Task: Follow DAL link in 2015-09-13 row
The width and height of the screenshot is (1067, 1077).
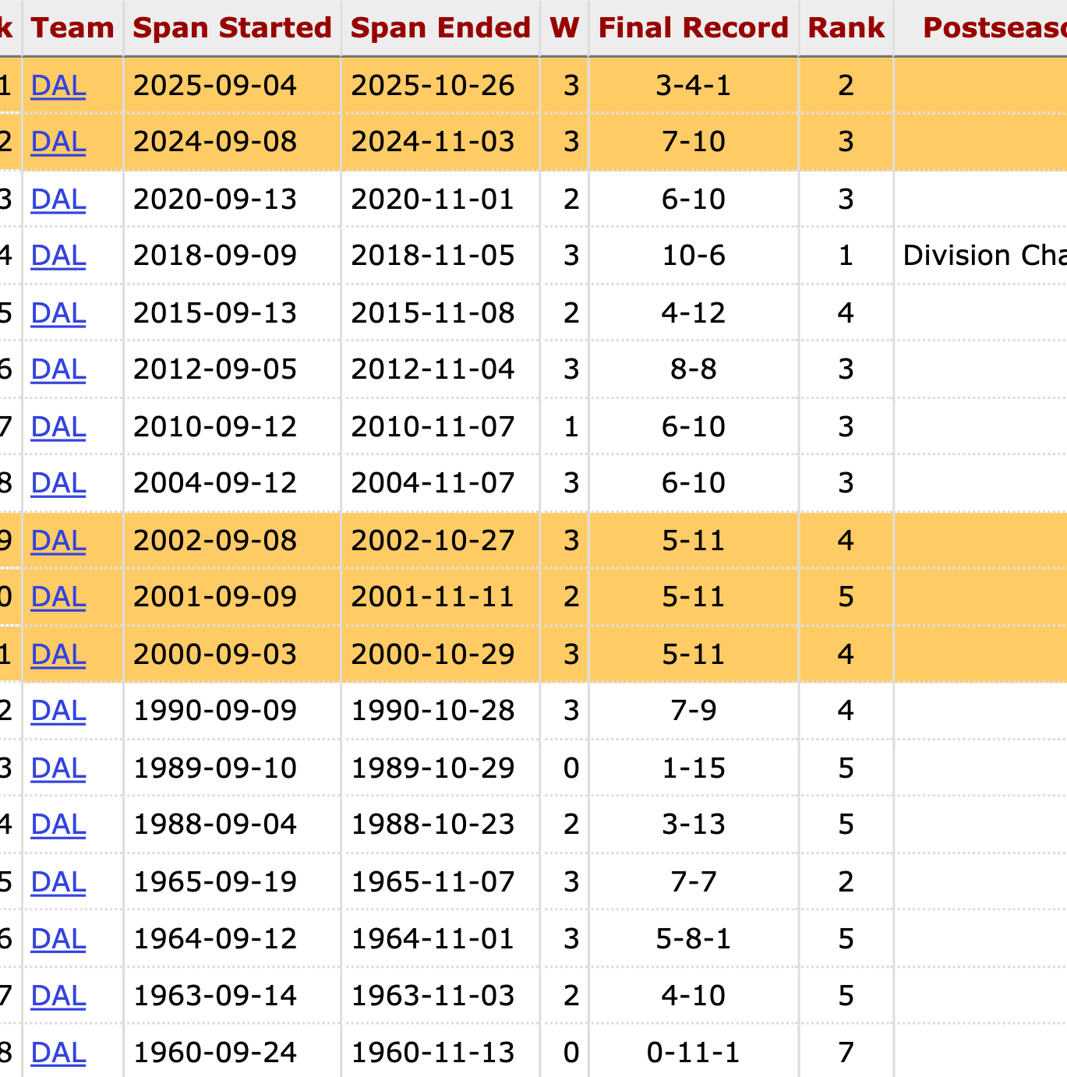Action: (58, 313)
